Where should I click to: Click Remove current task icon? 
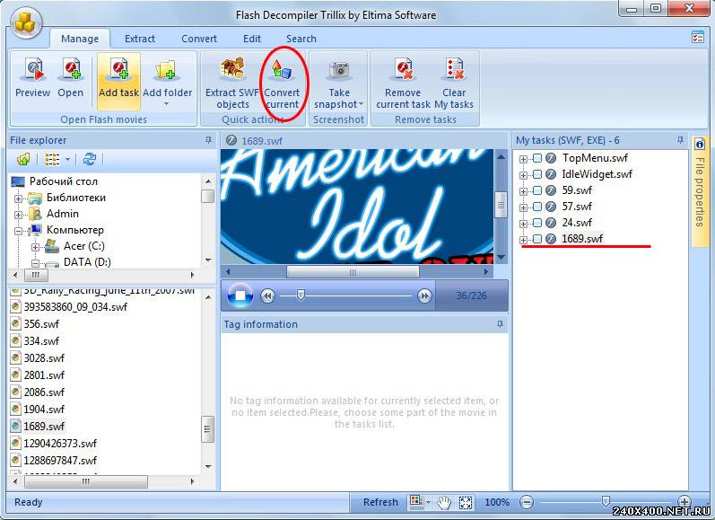coord(403,70)
